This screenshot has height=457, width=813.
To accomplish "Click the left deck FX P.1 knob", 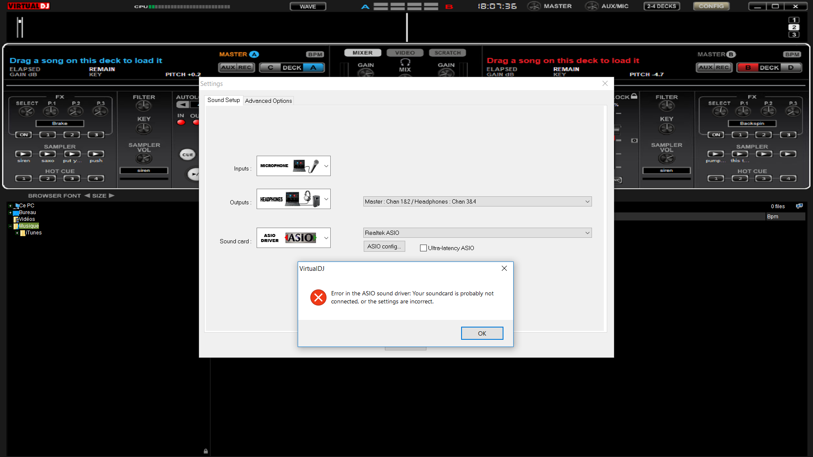I will pyautogui.click(x=51, y=111).
